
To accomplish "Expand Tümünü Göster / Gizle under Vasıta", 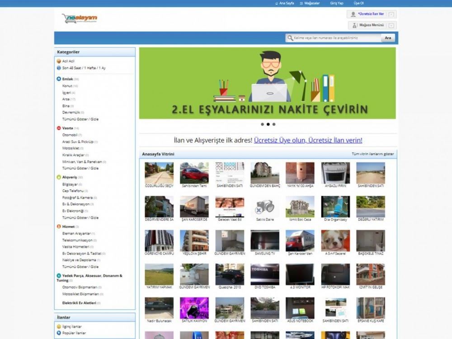I will click(x=80, y=168).
